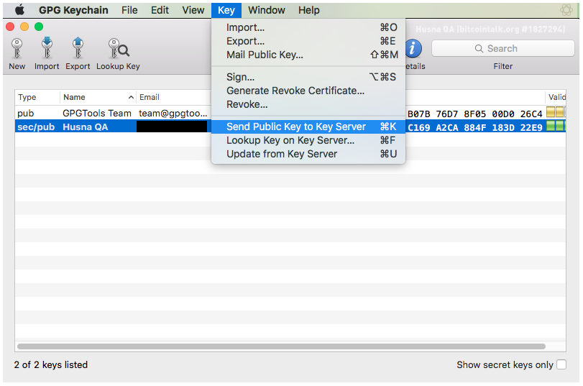Select the GPGTools Team key row
Image resolution: width=583 pixels, height=386 pixels.
[x=290, y=114]
